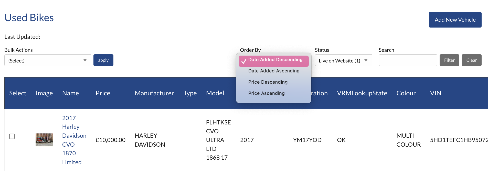488x179 pixels.
Task: Tick the Harley-Davidson row checkbox
Action: [x=12, y=136]
